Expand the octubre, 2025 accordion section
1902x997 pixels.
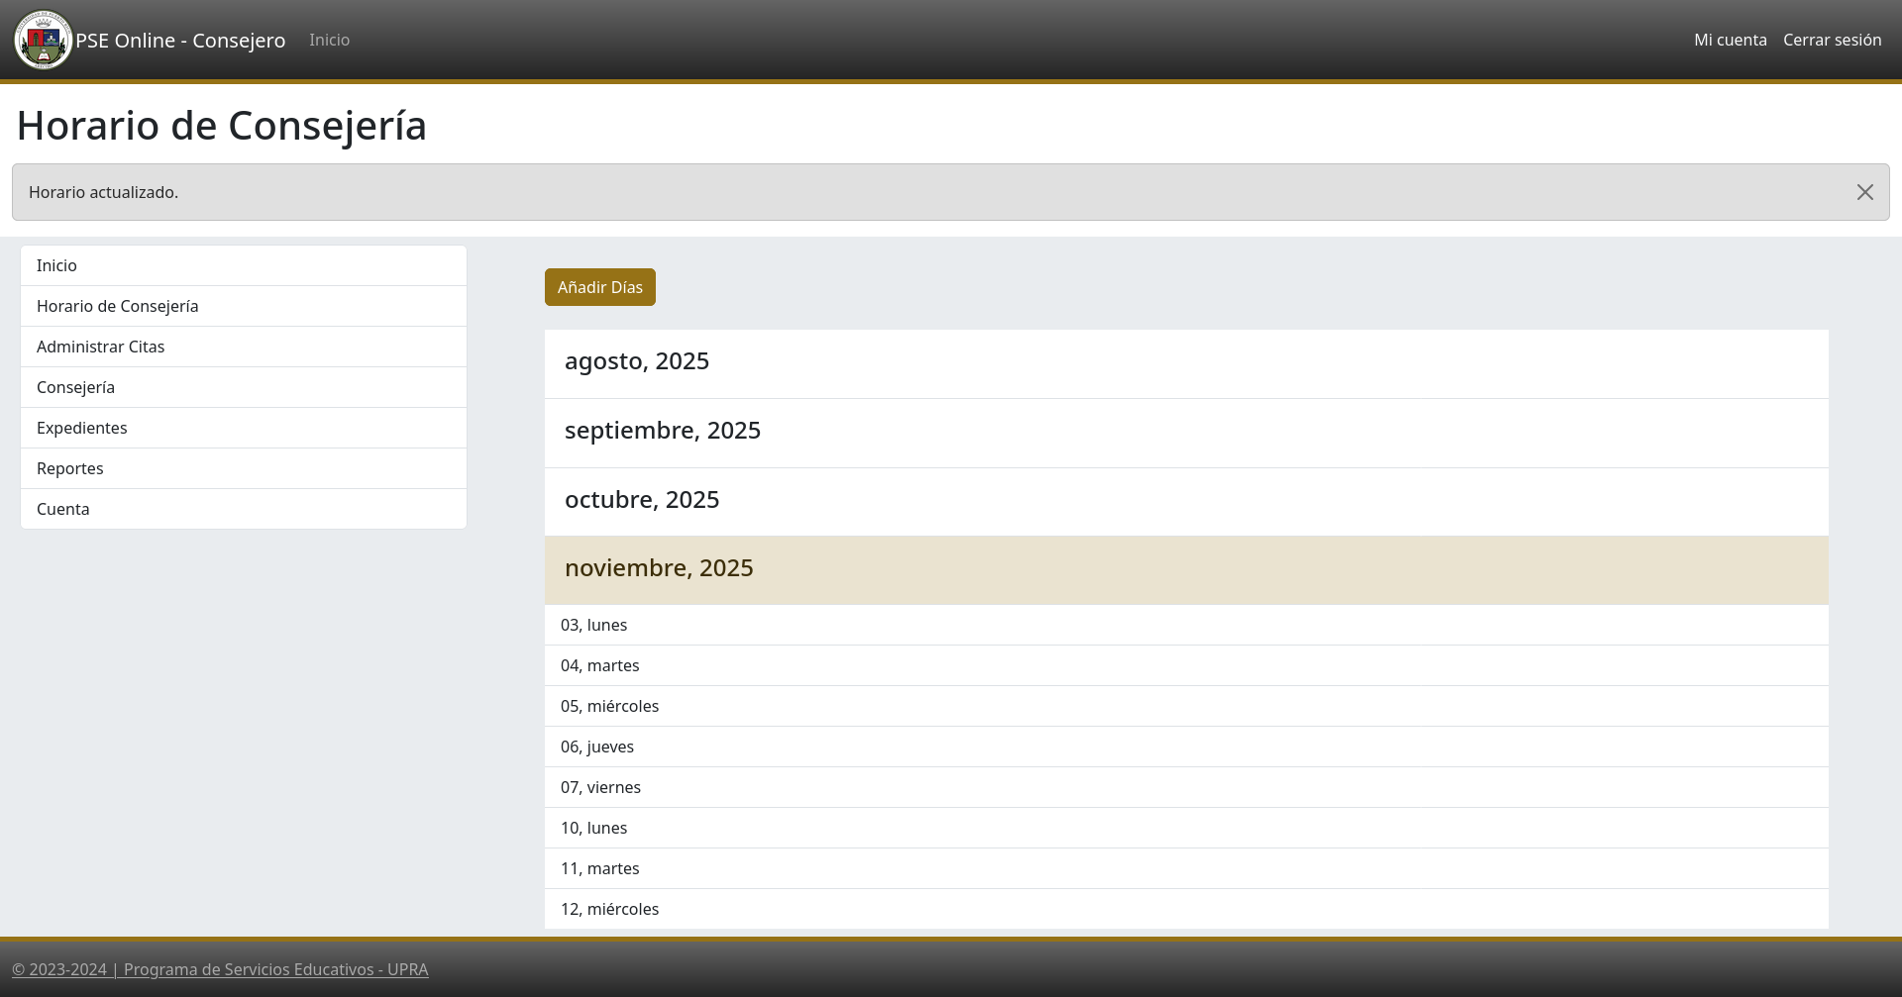[1186, 502]
